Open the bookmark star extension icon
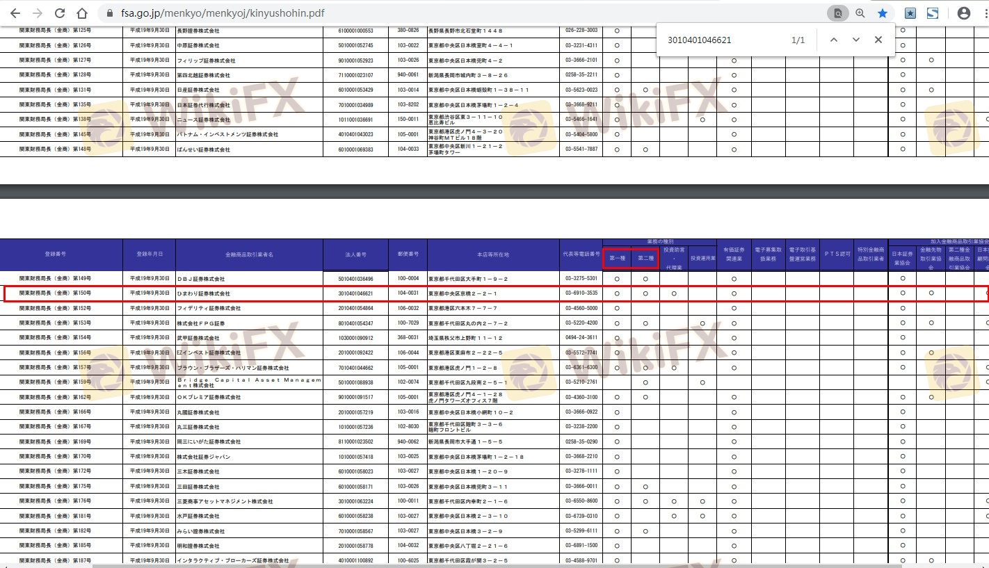989x568 pixels. coord(910,13)
